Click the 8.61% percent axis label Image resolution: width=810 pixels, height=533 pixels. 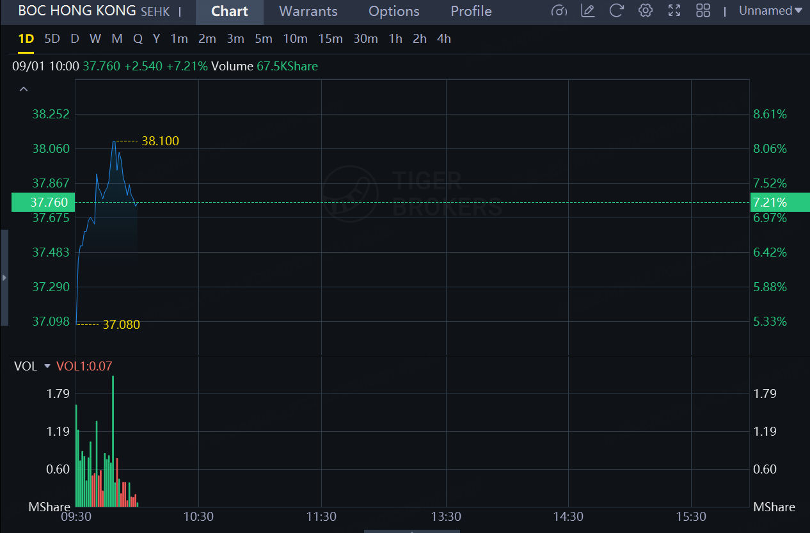[770, 115]
